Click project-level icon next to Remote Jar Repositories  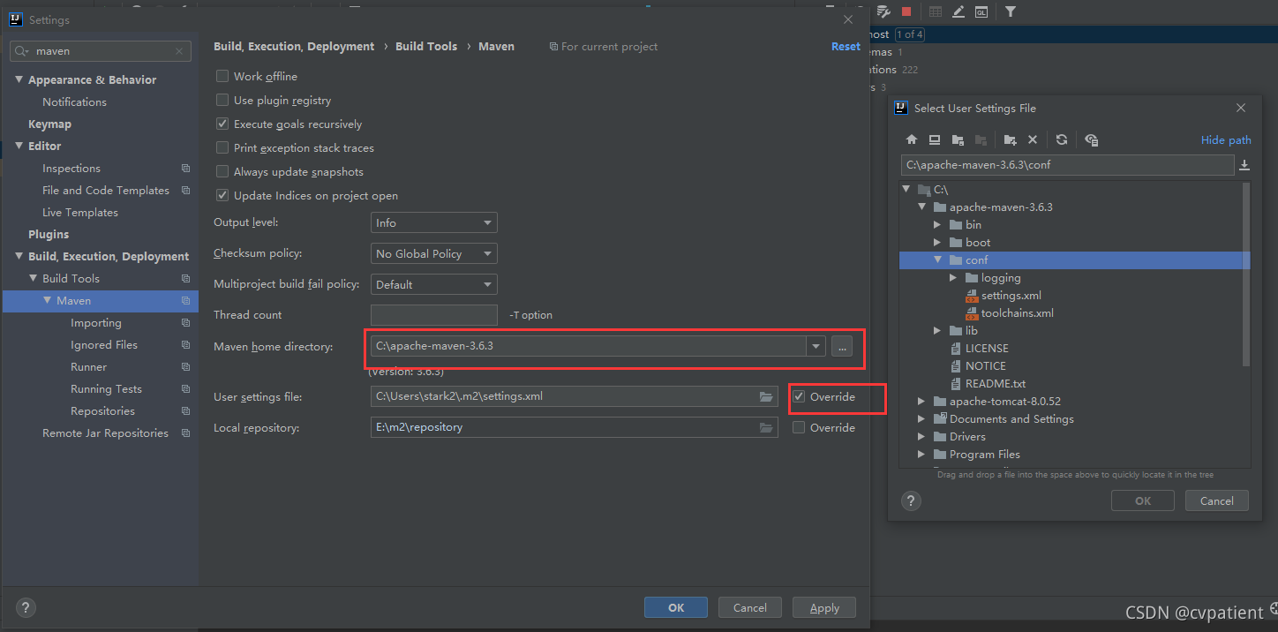[x=186, y=433]
